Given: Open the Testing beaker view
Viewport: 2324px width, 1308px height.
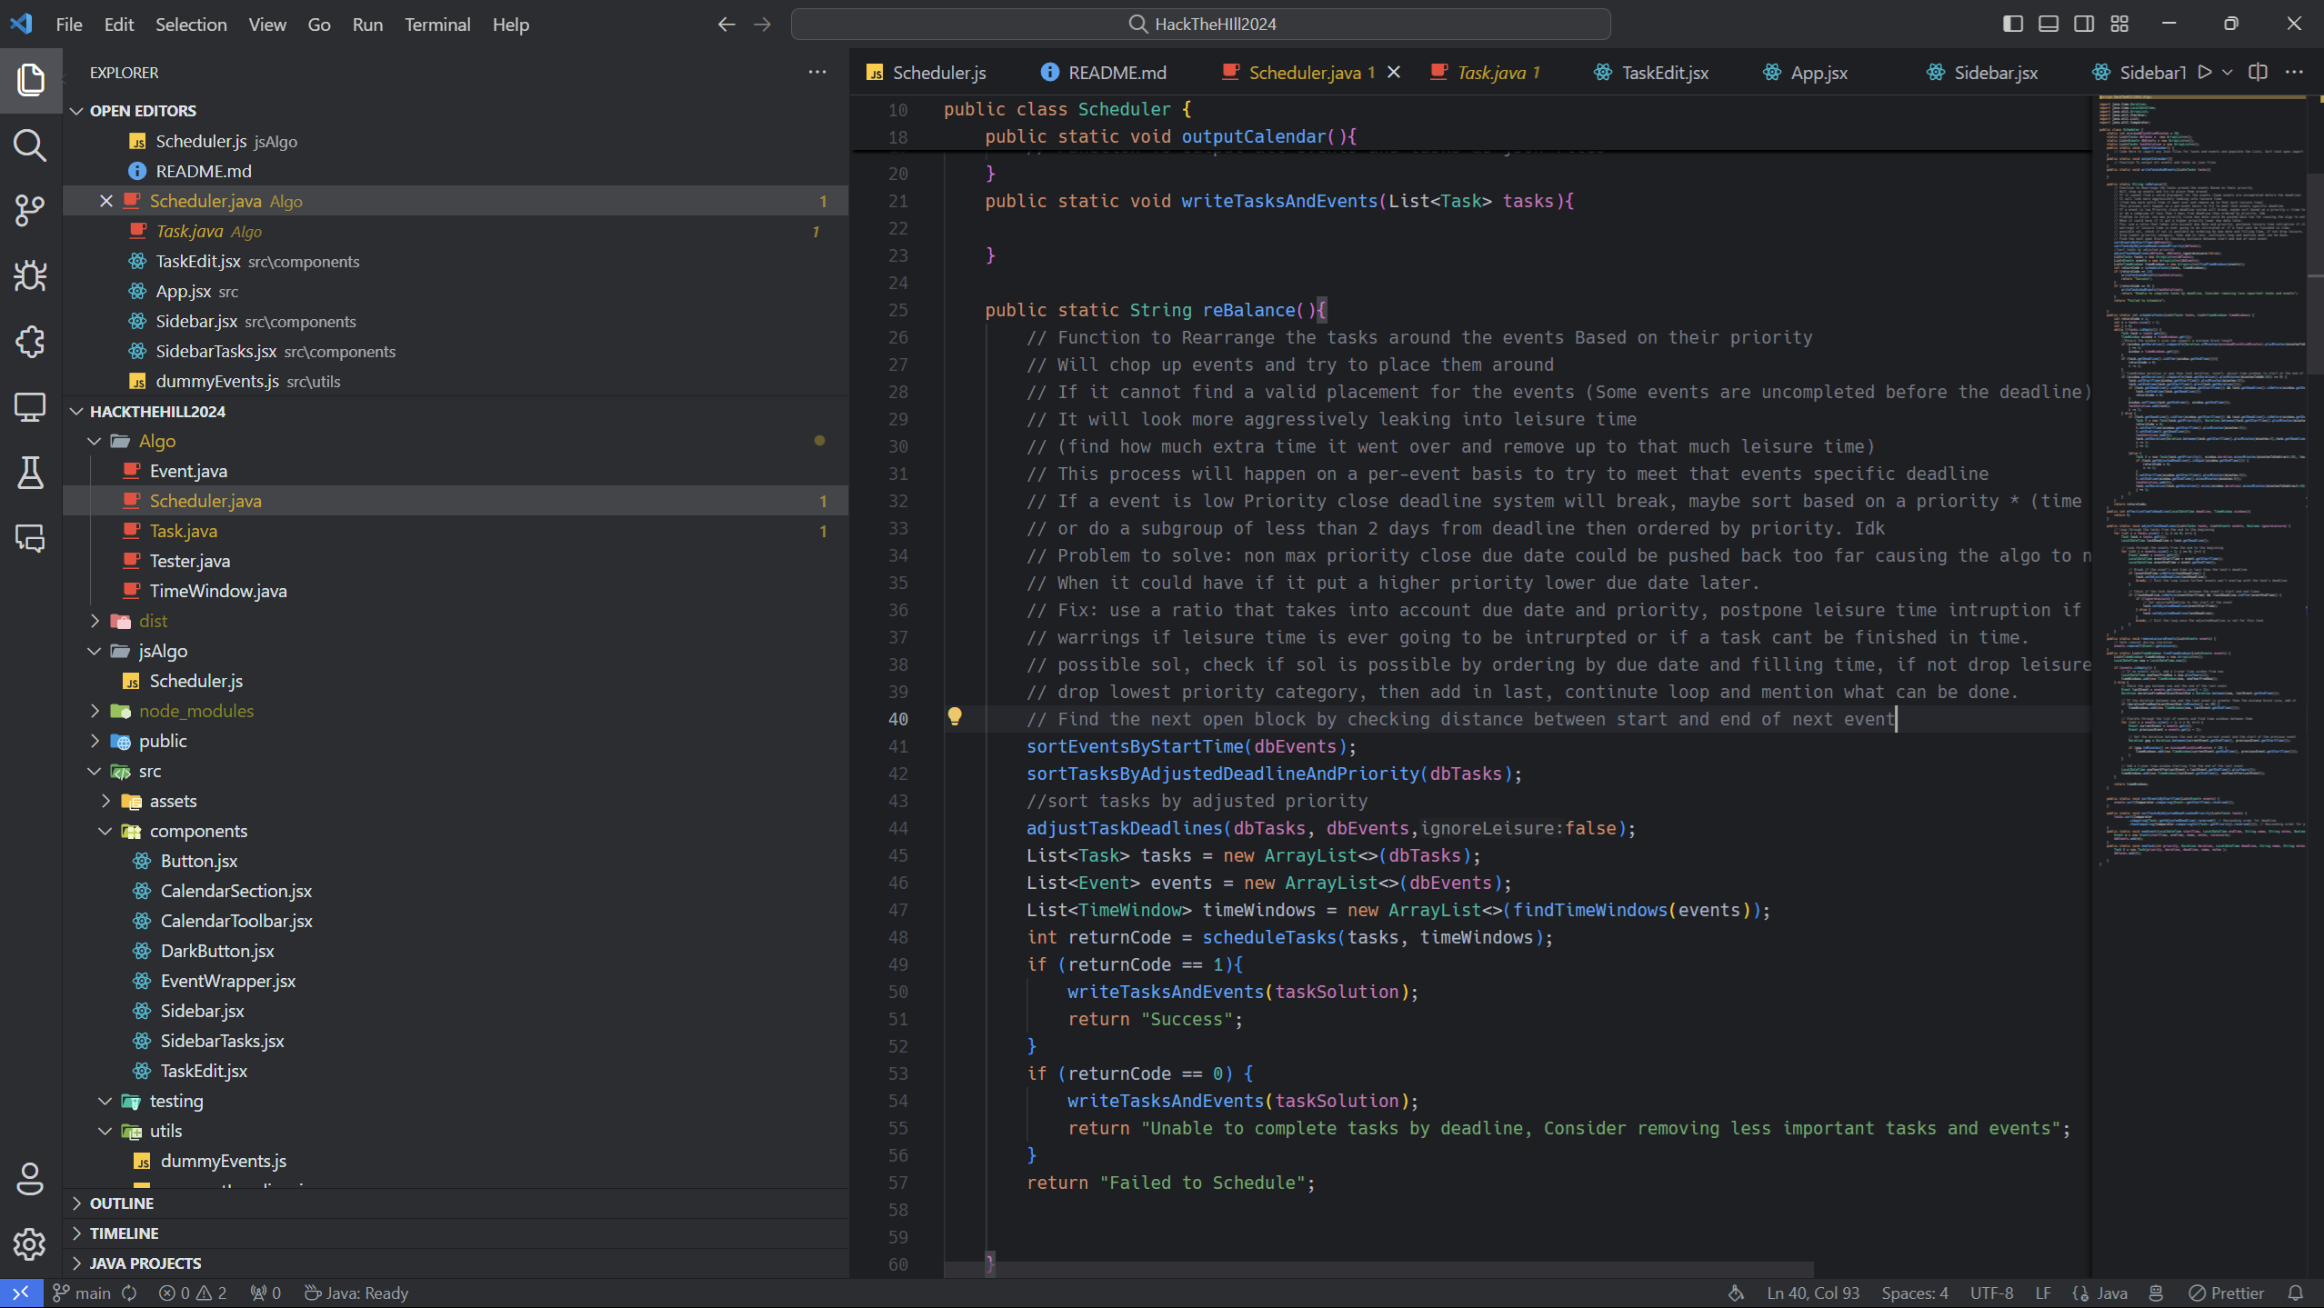Looking at the screenshot, I should tap(30, 473).
